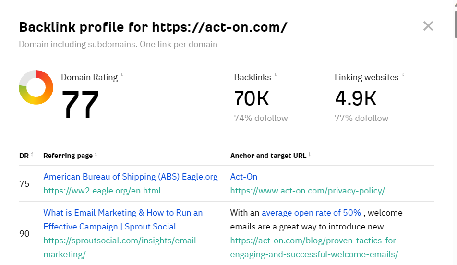This screenshot has height=265, width=457.
Task: Click the Domain Rating value 77
Action: click(x=80, y=104)
